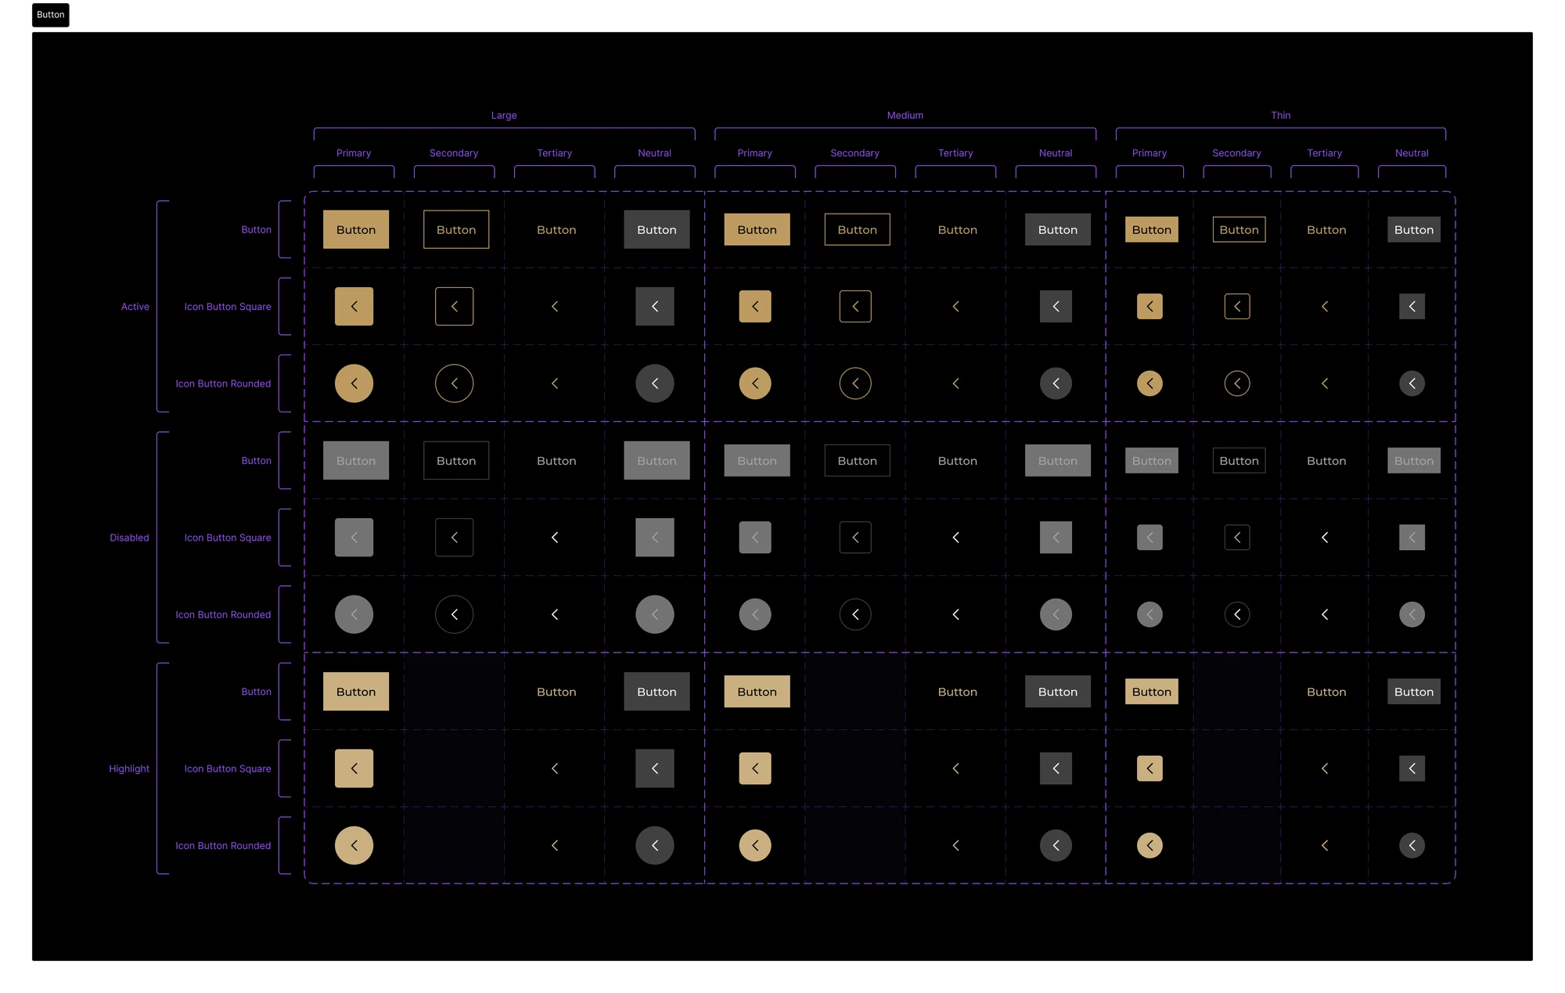Click the Large Primary Disabled Button
The width and height of the screenshot is (1565, 993).
click(356, 461)
